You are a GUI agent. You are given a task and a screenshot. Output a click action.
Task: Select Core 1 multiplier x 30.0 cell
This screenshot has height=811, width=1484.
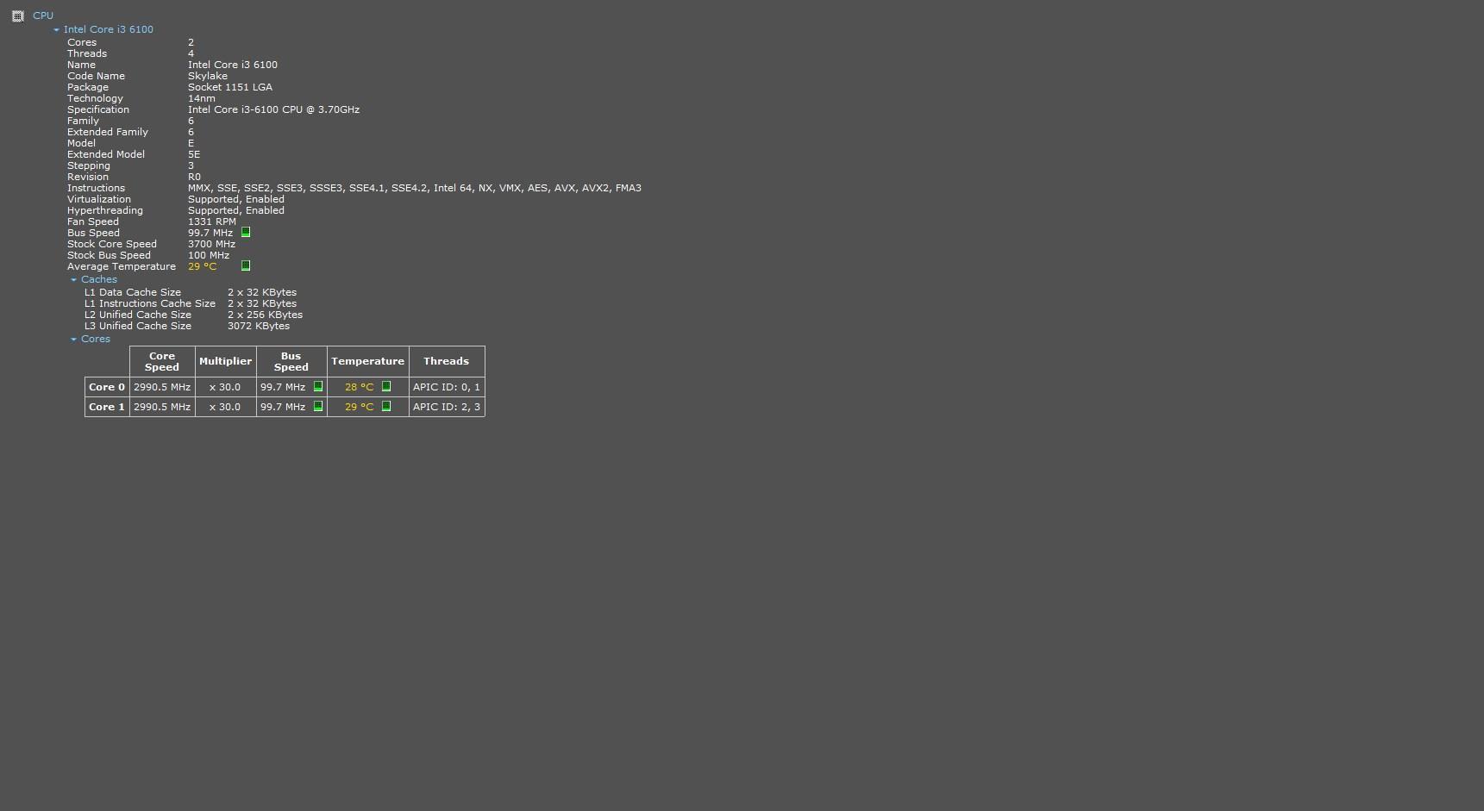[x=226, y=407]
